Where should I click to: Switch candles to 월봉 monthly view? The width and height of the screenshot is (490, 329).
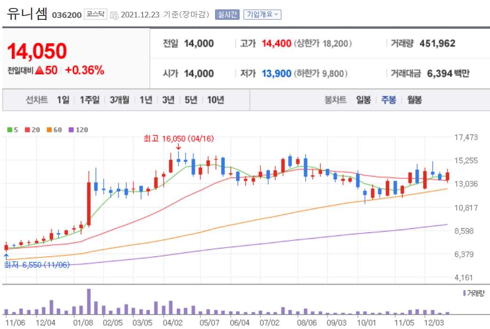click(x=413, y=100)
